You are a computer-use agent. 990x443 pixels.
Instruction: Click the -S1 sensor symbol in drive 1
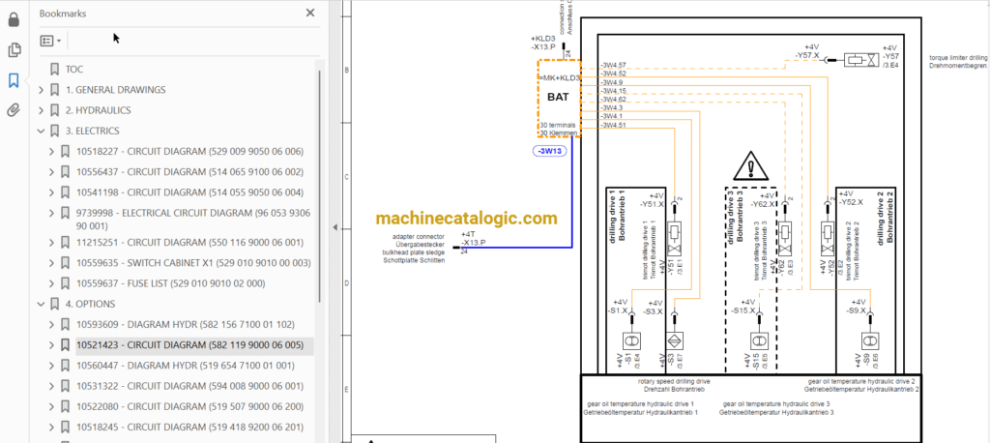click(x=632, y=340)
